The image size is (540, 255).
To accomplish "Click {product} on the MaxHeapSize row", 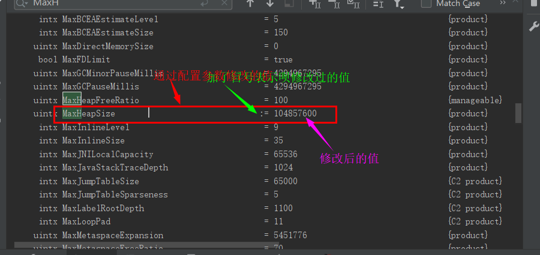I will pos(468,113).
